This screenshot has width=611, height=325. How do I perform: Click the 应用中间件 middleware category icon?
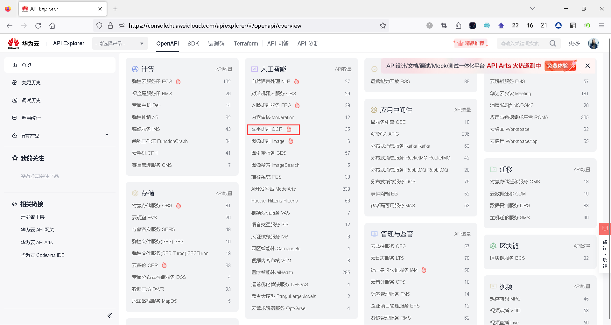click(374, 110)
